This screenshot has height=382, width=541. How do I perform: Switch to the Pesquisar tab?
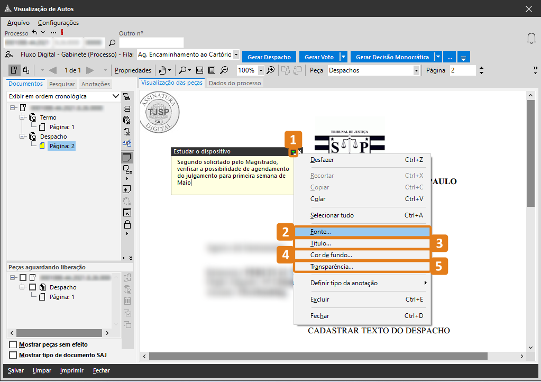click(x=62, y=84)
